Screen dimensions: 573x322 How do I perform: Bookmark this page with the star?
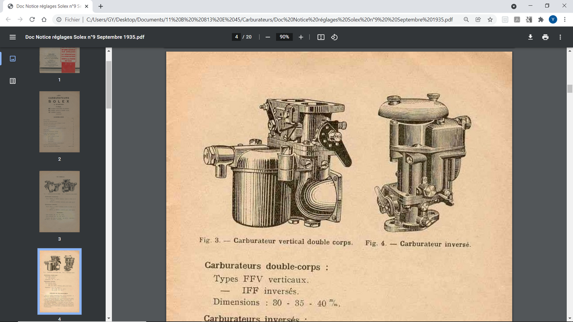(490, 20)
